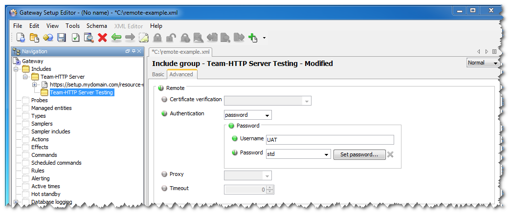
Task: Click the Validate document checkmark icon
Action: [75, 37]
